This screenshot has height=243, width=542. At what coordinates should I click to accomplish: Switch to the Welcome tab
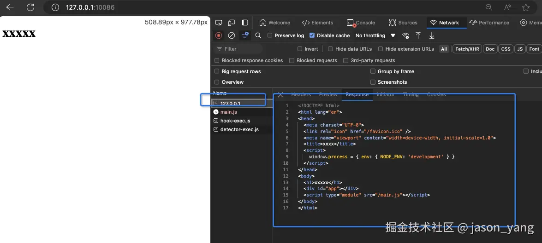(x=275, y=23)
